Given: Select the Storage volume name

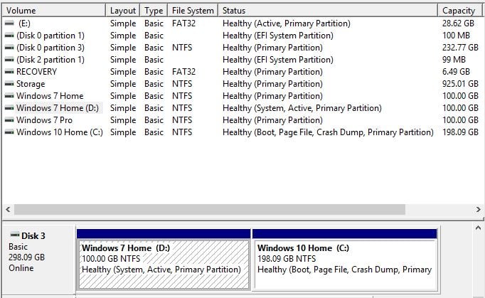Looking at the screenshot, I should (x=31, y=84).
